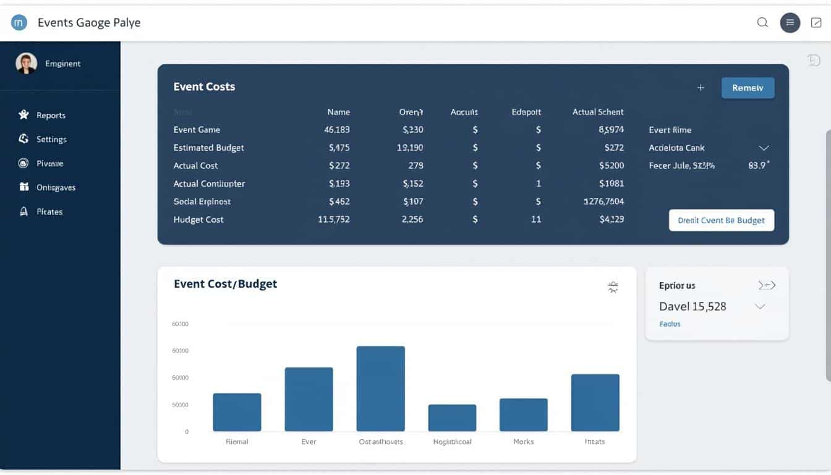Expand the Davel 15,528 dropdown
831x475 pixels.
point(760,307)
